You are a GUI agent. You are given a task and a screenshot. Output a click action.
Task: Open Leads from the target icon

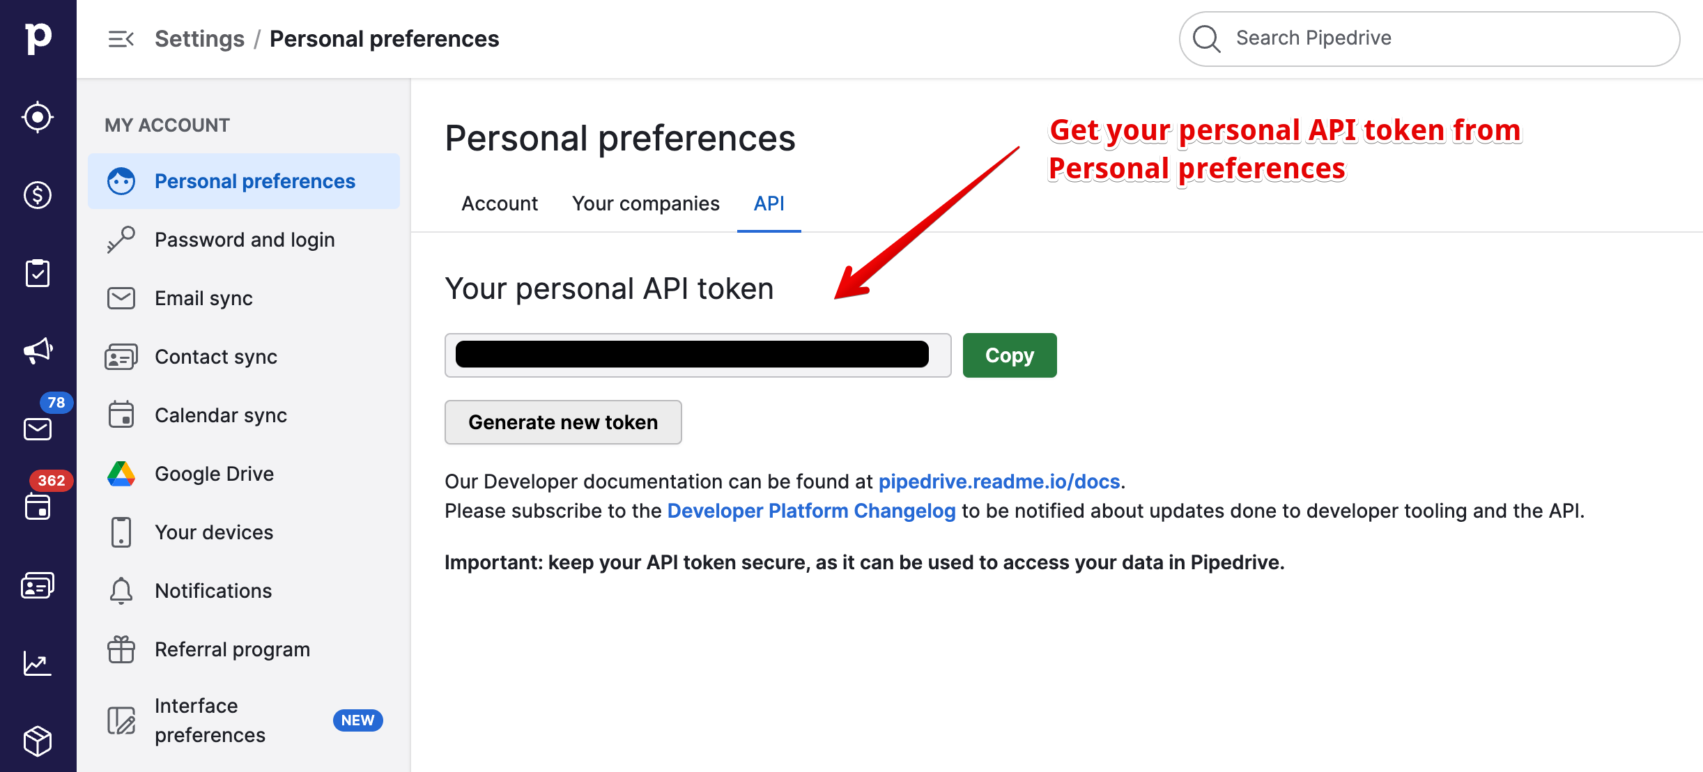tap(38, 117)
